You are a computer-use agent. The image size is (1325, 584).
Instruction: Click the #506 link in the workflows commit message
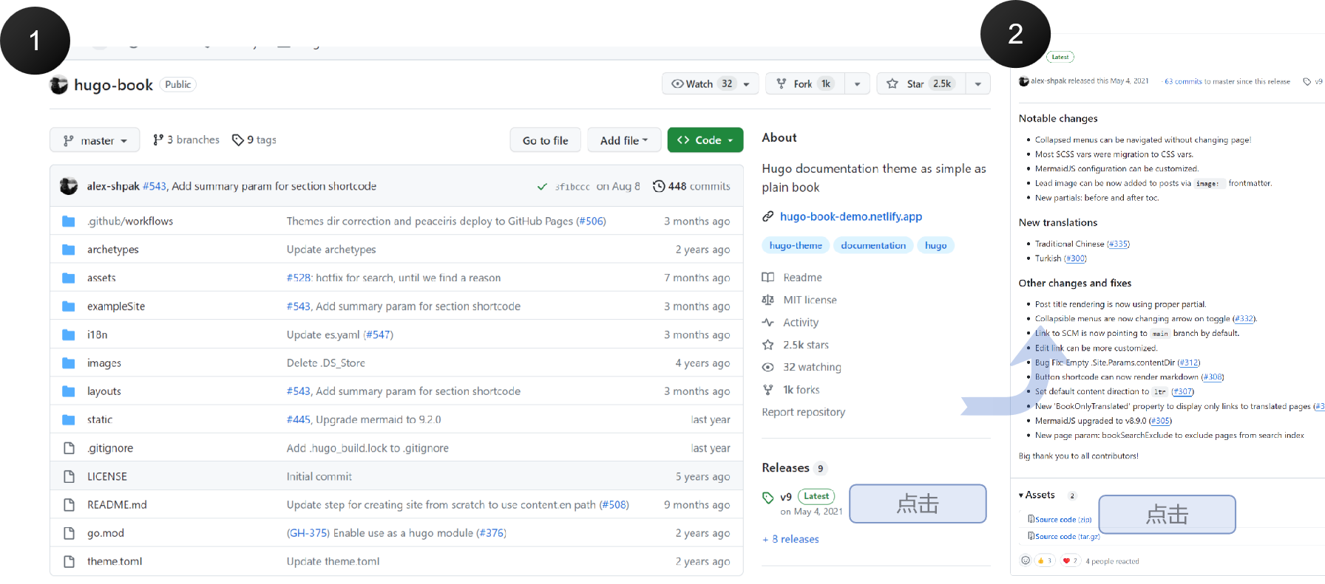tap(591, 221)
